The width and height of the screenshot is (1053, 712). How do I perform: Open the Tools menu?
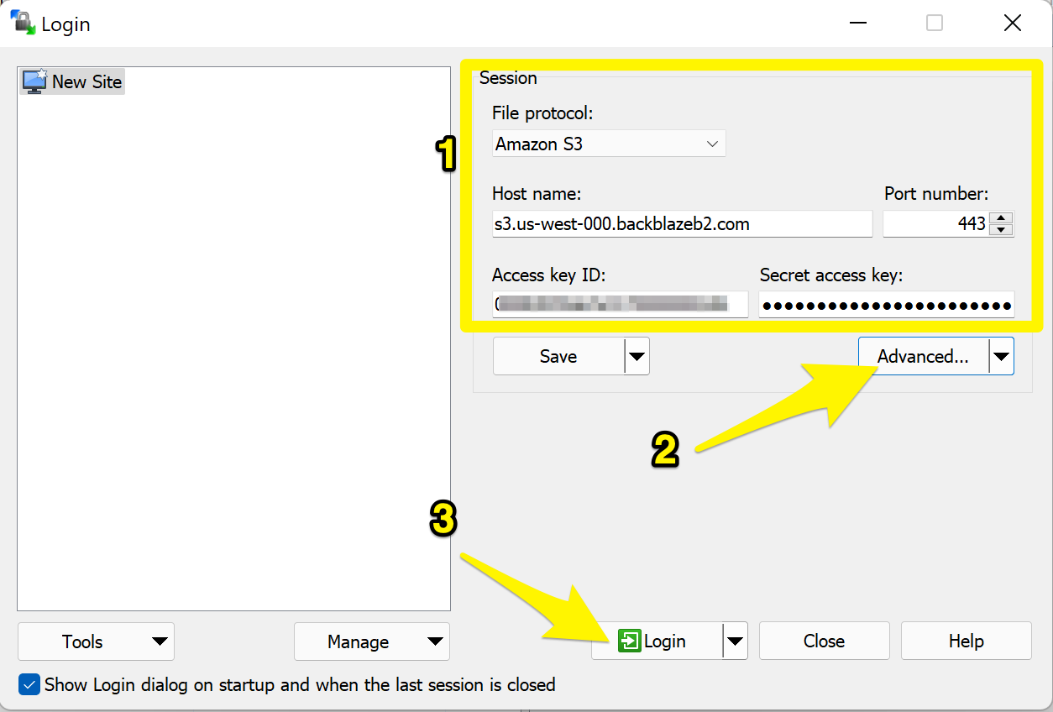pos(95,641)
